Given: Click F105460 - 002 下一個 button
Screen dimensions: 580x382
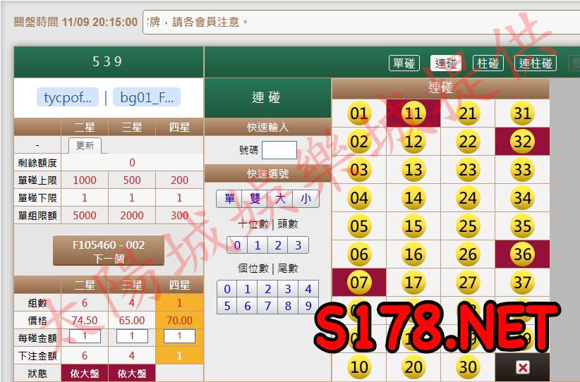Looking at the screenshot, I should (109, 251).
